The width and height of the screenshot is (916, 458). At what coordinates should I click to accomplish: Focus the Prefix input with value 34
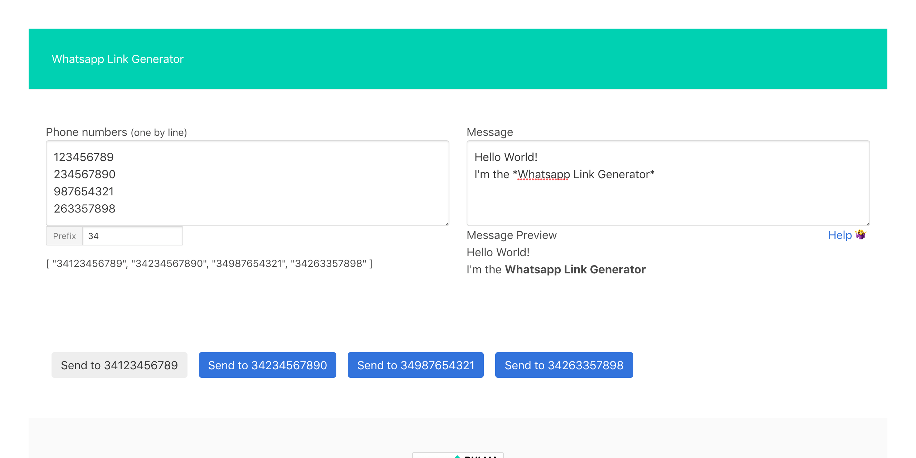pos(133,236)
